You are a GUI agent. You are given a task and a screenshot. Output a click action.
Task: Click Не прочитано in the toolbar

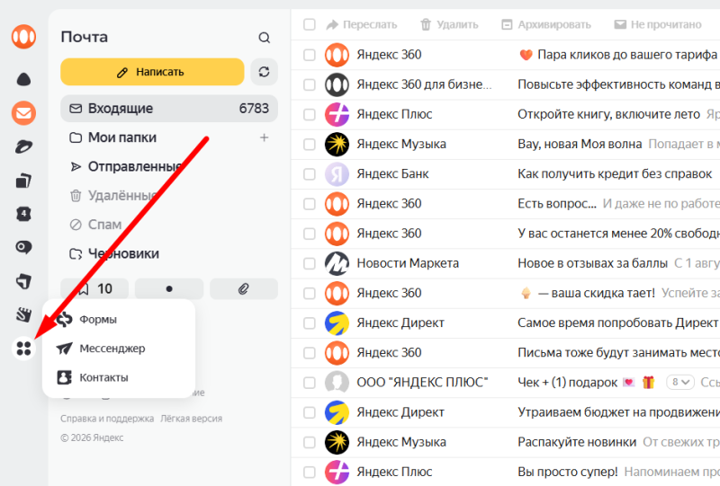(658, 24)
